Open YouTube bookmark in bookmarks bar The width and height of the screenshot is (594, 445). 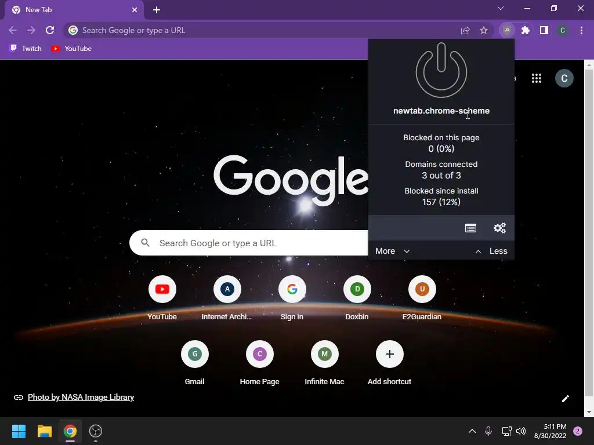coord(71,49)
